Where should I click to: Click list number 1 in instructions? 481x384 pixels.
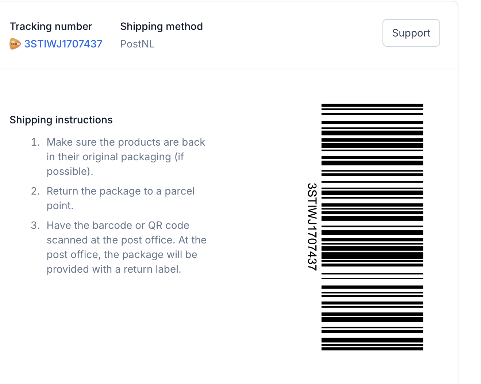pos(35,142)
